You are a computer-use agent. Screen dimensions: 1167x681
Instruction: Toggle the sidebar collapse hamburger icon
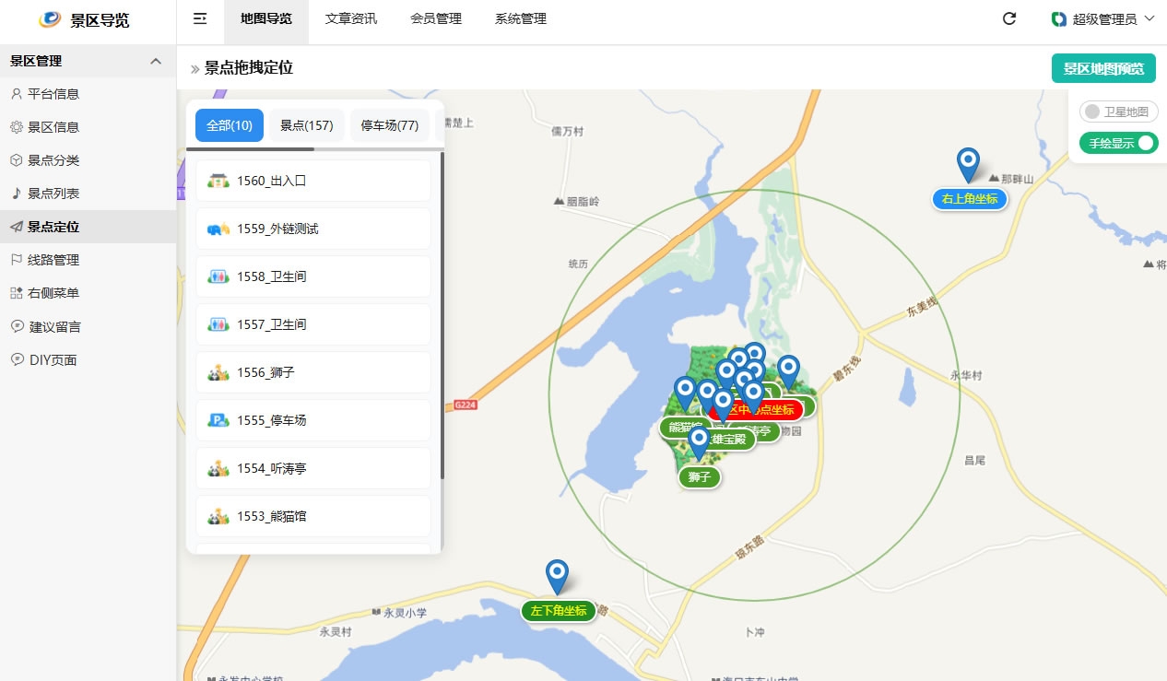point(199,18)
